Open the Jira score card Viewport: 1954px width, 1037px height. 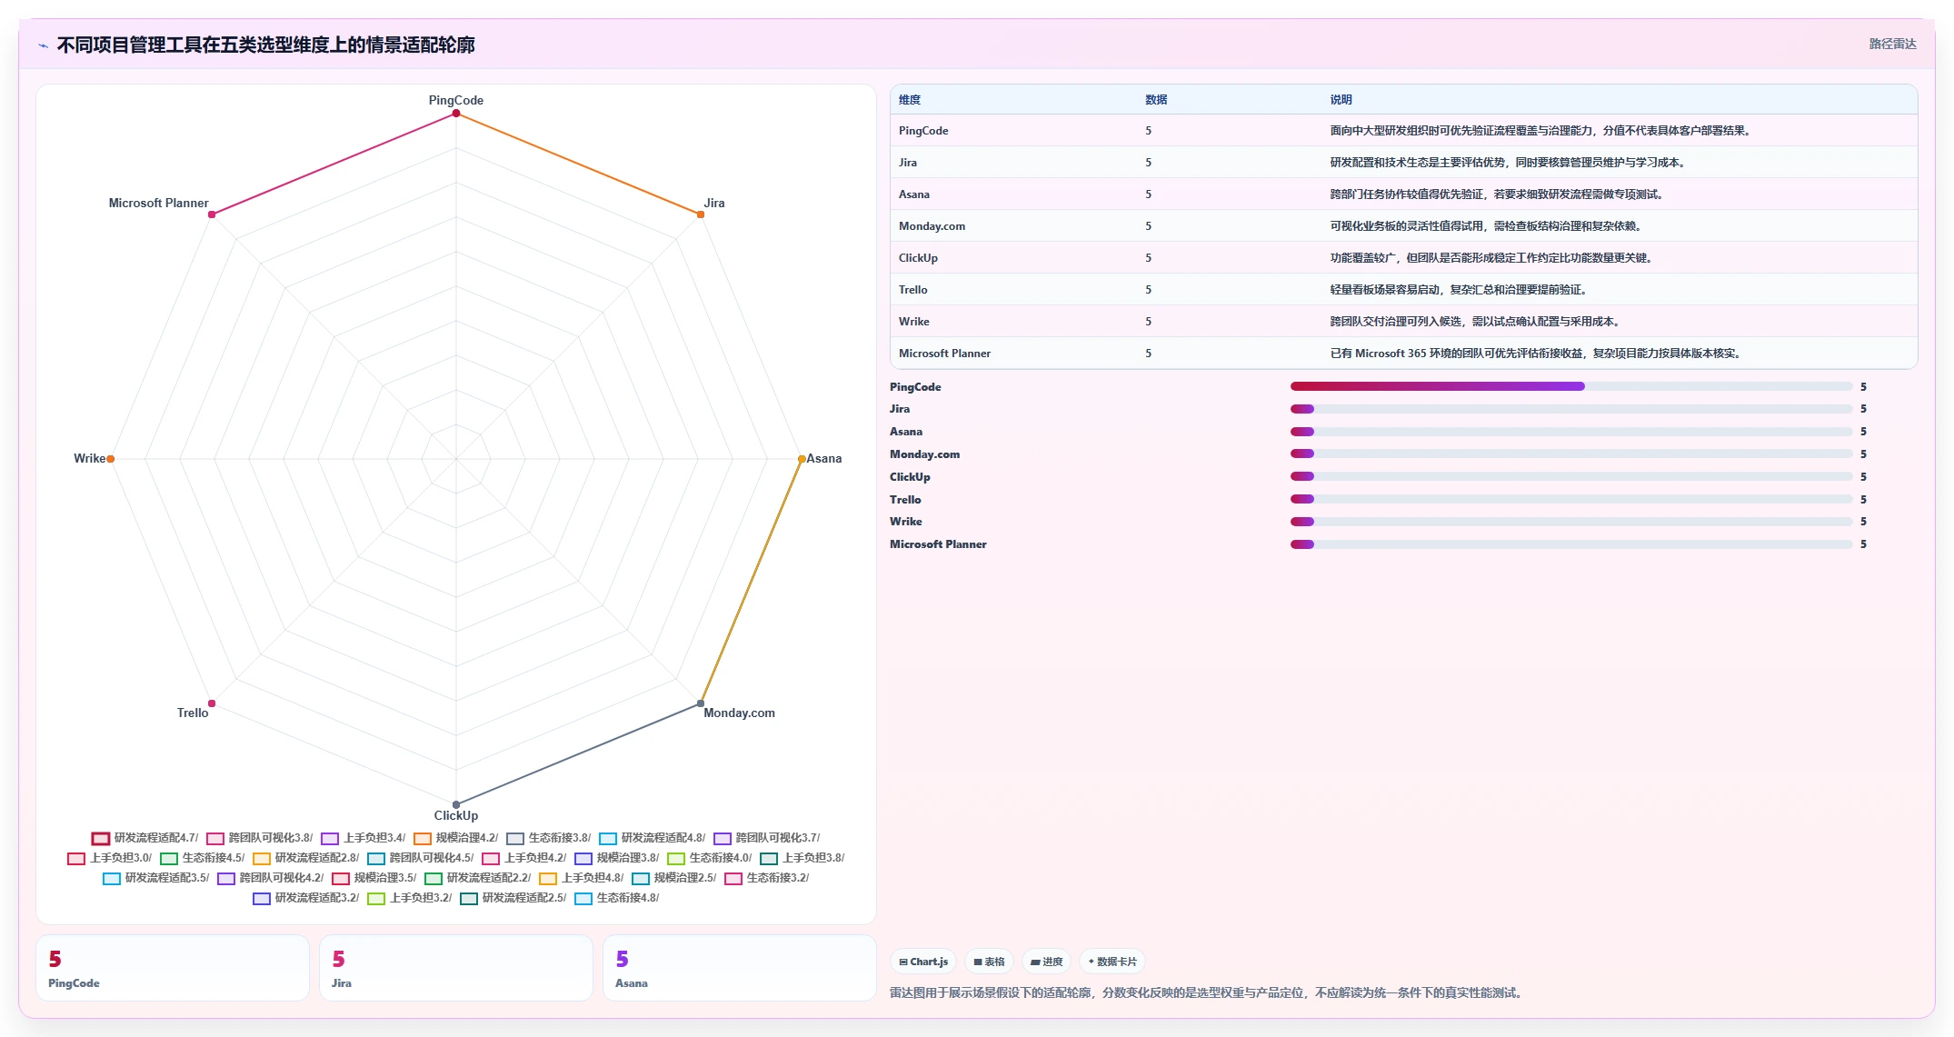[x=456, y=968]
